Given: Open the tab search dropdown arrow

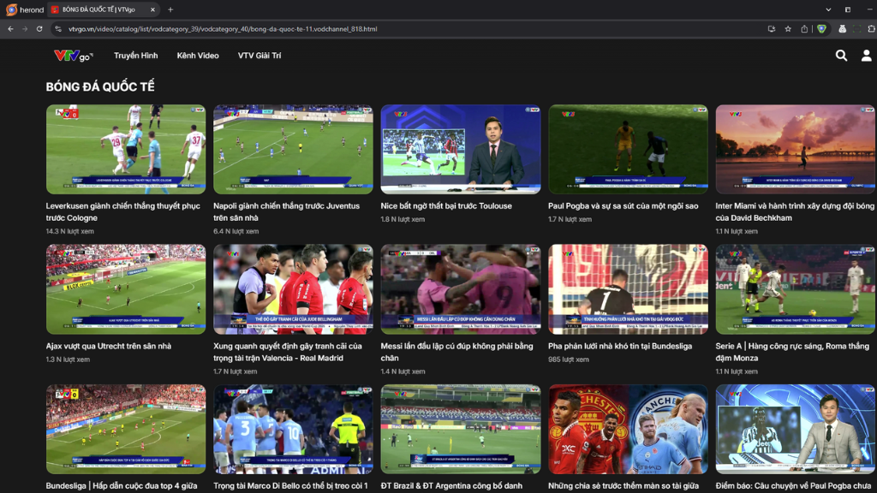Looking at the screenshot, I should point(828,9).
